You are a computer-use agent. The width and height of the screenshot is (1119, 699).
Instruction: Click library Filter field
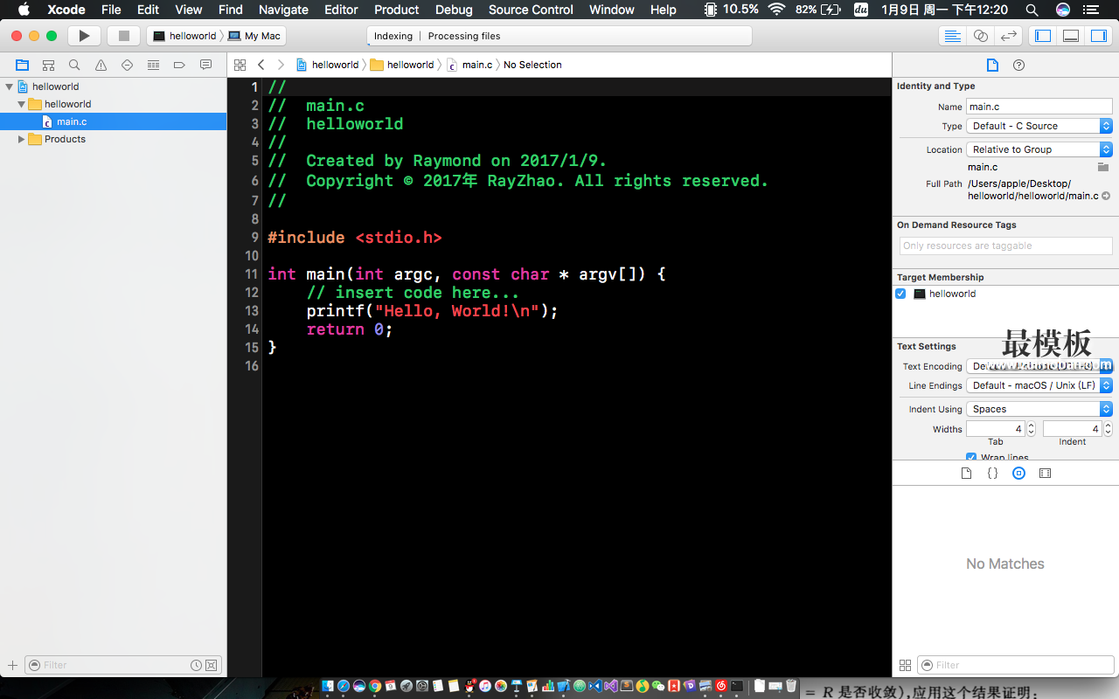1015,665
